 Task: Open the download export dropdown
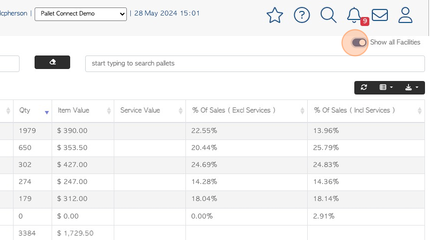coord(411,87)
